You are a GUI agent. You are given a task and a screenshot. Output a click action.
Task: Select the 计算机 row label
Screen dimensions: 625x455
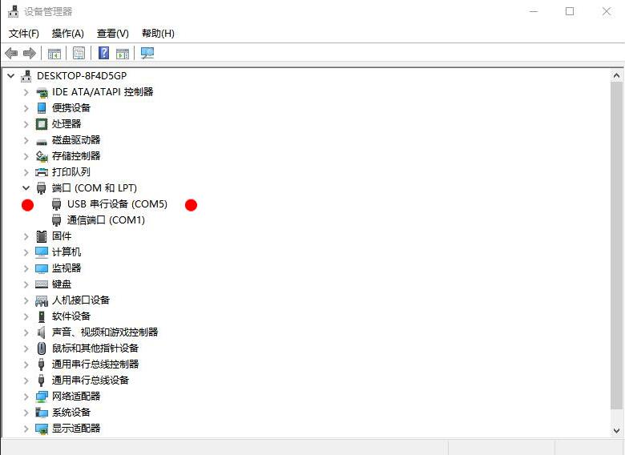pos(67,252)
